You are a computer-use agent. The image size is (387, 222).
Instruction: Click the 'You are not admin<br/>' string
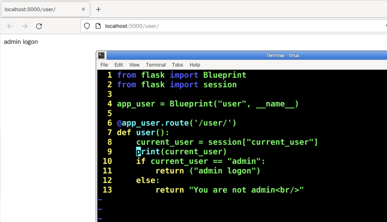click(246, 190)
